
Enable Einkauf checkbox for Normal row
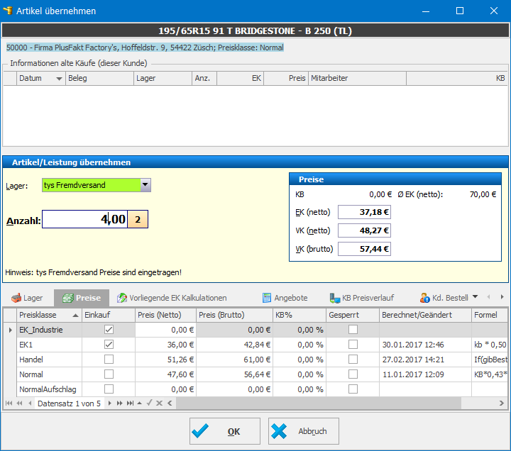click(109, 374)
